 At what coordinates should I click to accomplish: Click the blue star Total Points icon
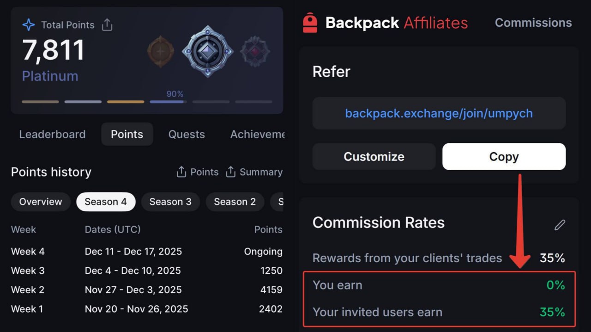pos(29,25)
